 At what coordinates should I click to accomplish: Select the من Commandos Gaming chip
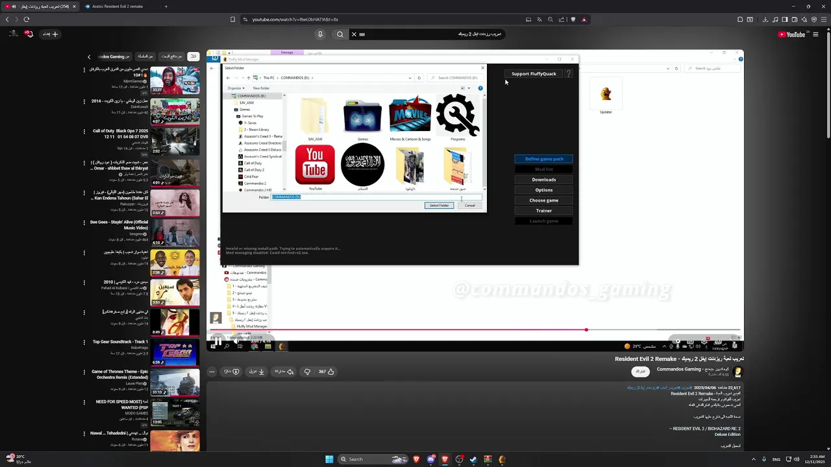coord(114,56)
